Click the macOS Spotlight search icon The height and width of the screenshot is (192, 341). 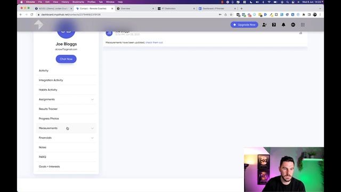[288, 2]
